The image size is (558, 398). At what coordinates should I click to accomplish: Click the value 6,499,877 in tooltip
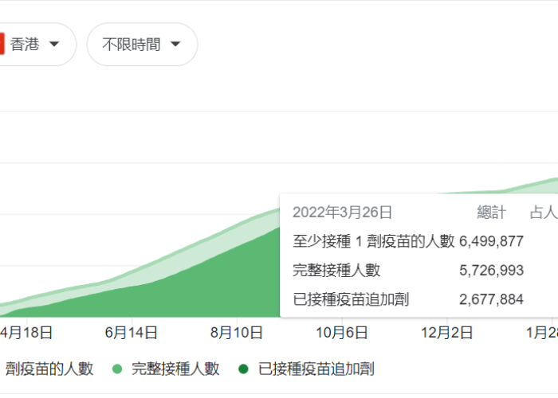(x=492, y=242)
